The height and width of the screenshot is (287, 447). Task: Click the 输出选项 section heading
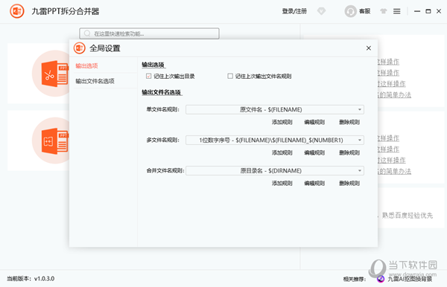(x=153, y=65)
